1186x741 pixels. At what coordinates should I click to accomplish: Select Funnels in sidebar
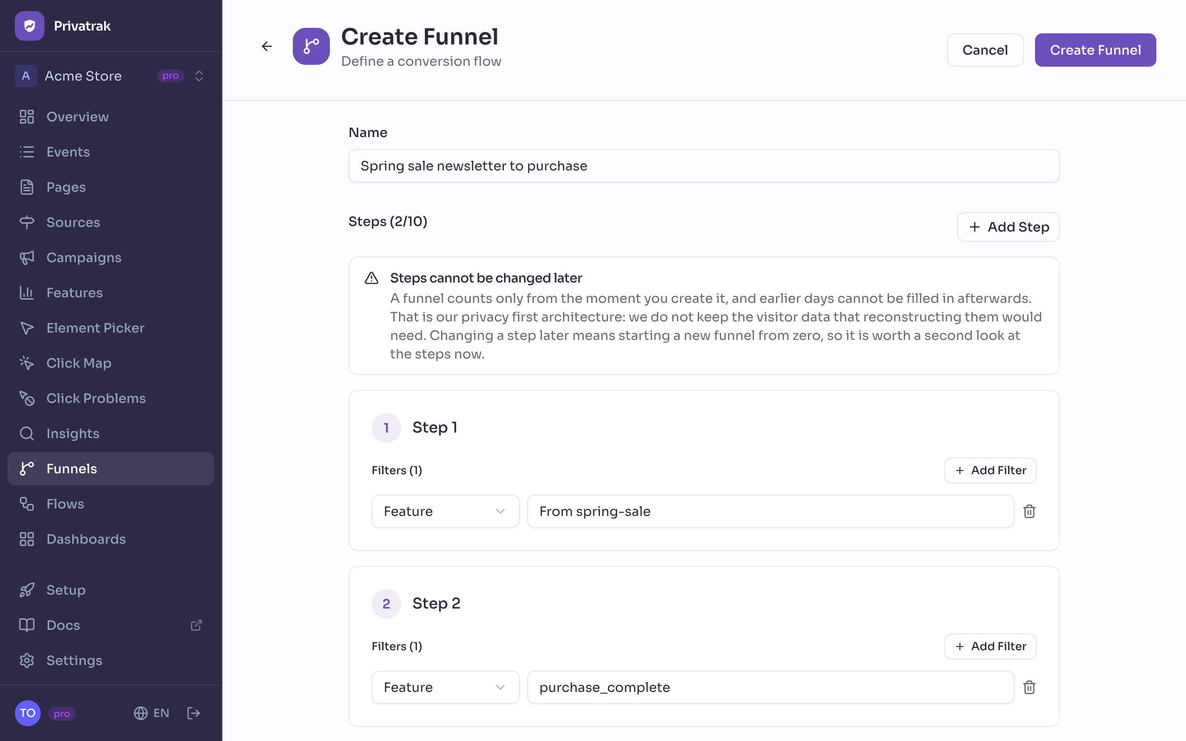[x=111, y=469]
